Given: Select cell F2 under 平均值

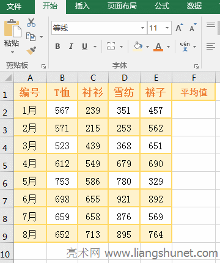Looking at the screenshot, I should tap(194, 110).
